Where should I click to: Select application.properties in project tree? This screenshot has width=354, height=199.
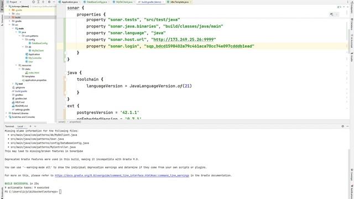34,80
